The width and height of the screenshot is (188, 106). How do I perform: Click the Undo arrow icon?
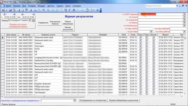43,10
